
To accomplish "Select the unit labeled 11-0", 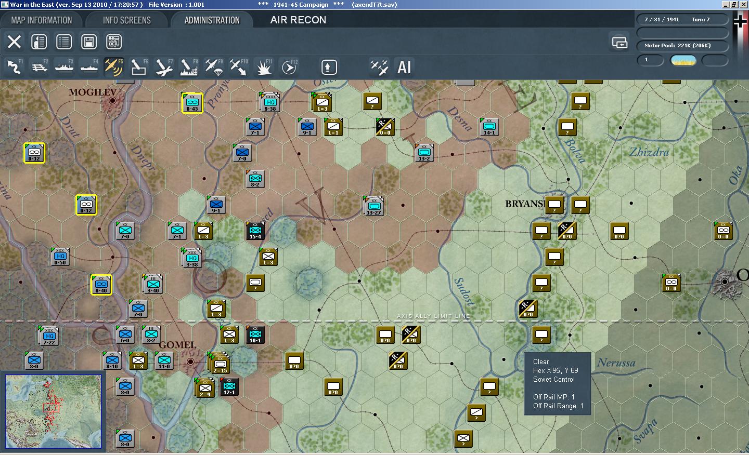I will (164, 360).
